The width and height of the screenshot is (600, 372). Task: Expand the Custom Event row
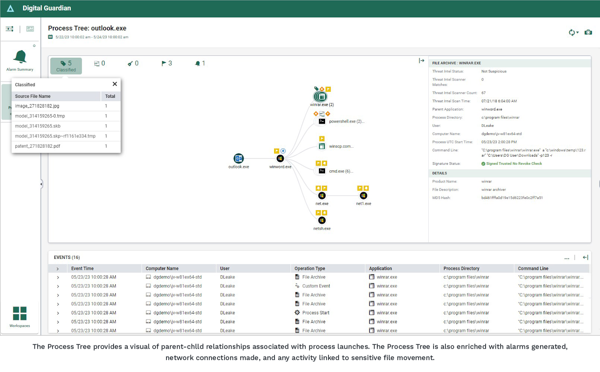[x=58, y=286]
